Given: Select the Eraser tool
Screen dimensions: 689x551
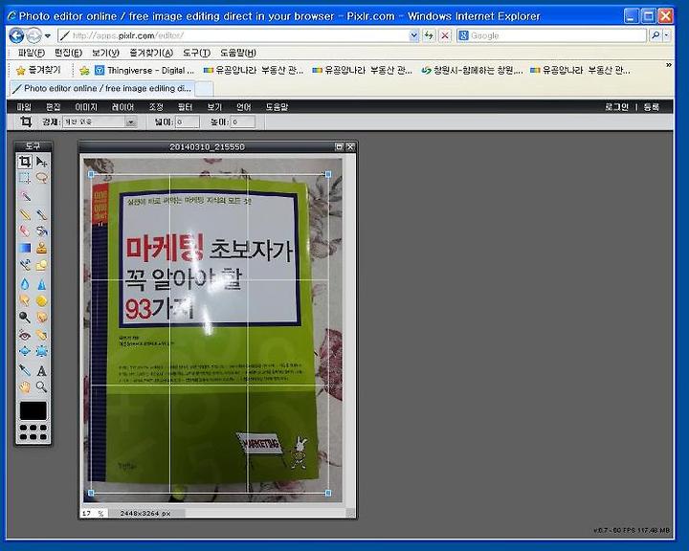Looking at the screenshot, I should tap(25, 231).
